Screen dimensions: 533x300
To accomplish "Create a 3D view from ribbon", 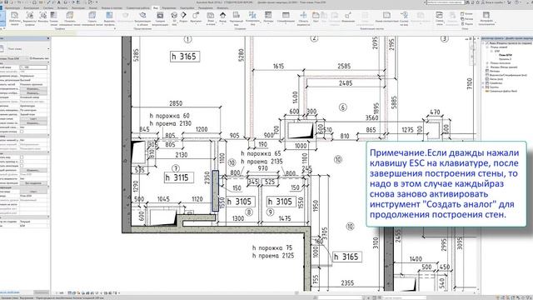I will (174, 18).
